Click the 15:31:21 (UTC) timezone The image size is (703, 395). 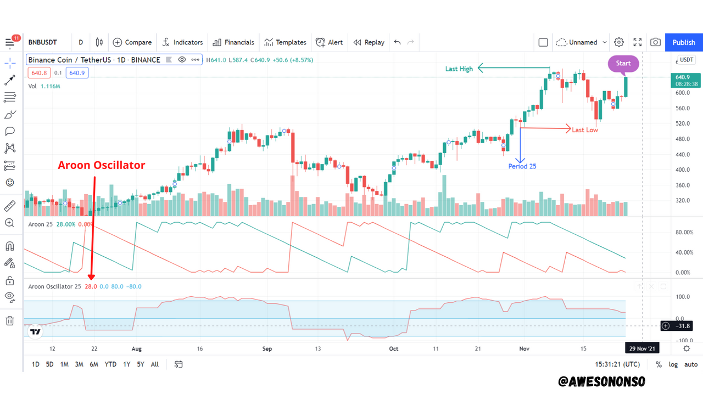[x=617, y=364]
